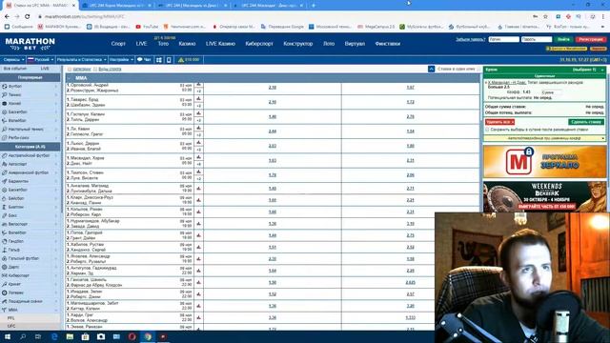Screen dimensions: 610x343
Task: Open the Теннис sport in the sidebar
Action: click(x=15, y=95)
